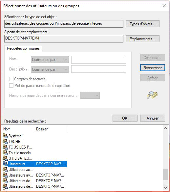170x192 pixels.
Task: Select the UTILISATEU... name in results
Action: pyautogui.click(x=20, y=158)
